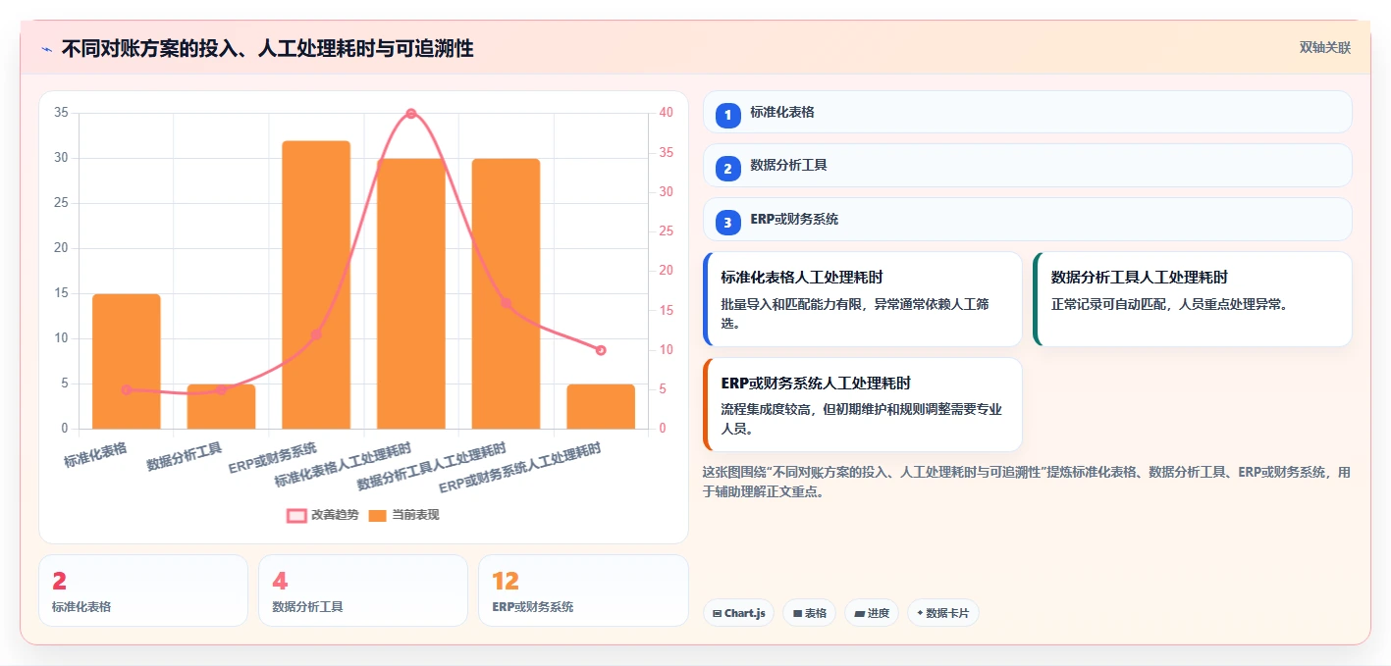The height and width of the screenshot is (666, 1391).
Task: Click the x-axis label ERP或财务系统人工处理耗时
Action: 520,468
